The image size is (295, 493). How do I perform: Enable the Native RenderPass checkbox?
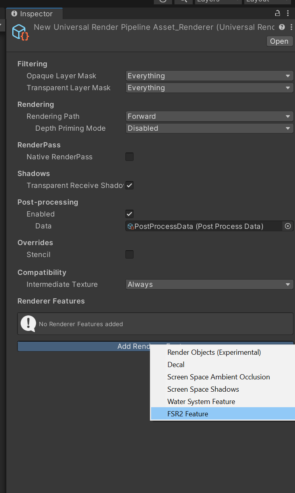point(130,157)
